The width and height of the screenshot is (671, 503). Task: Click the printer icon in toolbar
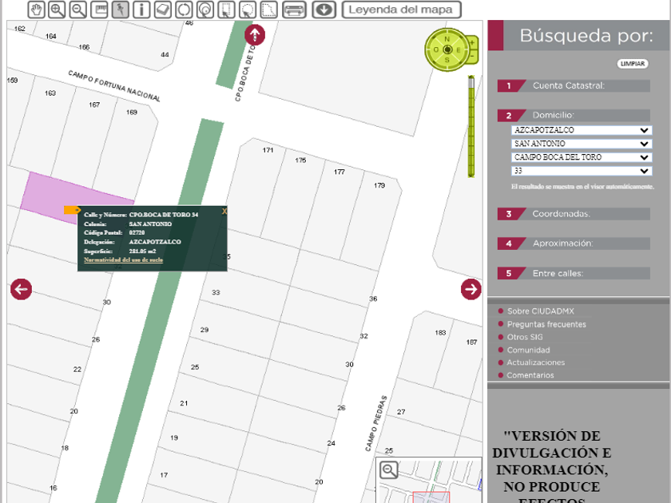(x=294, y=10)
